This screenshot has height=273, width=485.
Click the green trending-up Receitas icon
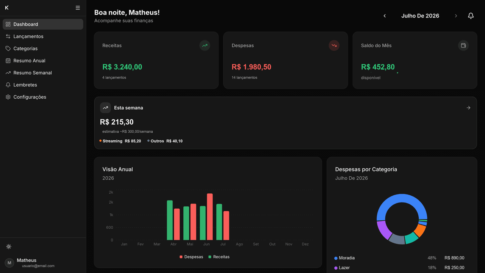205,45
